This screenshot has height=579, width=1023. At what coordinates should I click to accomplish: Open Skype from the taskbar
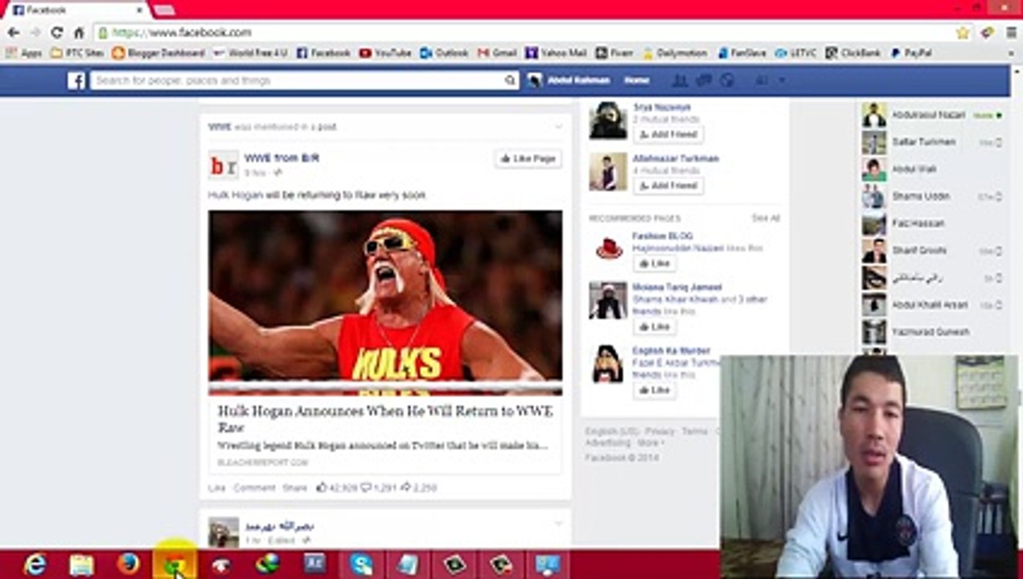pyautogui.click(x=361, y=565)
